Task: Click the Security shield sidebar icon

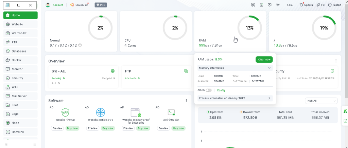Action: [8, 78]
